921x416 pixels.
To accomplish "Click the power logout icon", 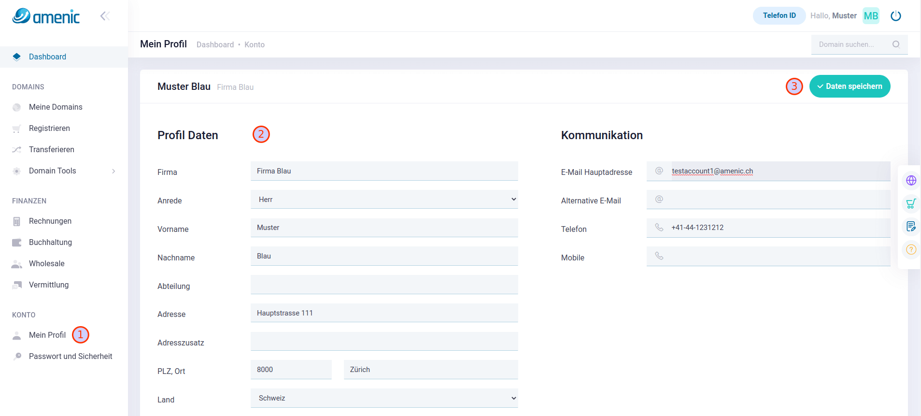I will click(x=896, y=16).
